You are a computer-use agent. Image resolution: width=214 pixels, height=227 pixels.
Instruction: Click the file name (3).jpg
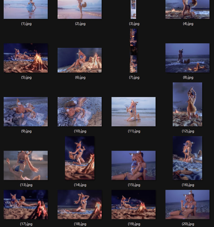coord(134,24)
